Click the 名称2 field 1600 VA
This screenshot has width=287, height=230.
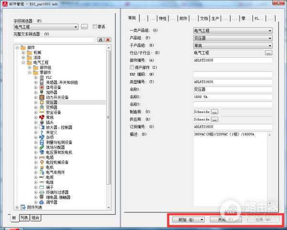coord(233,97)
